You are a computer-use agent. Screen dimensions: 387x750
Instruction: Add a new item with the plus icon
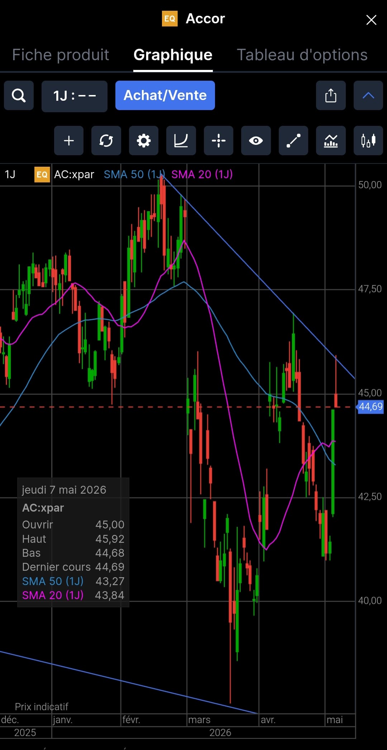[69, 141]
